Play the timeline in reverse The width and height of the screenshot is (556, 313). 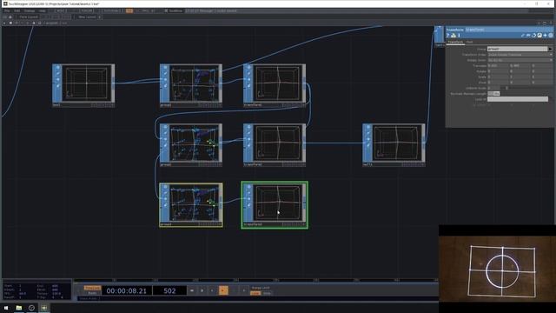tap(212, 290)
